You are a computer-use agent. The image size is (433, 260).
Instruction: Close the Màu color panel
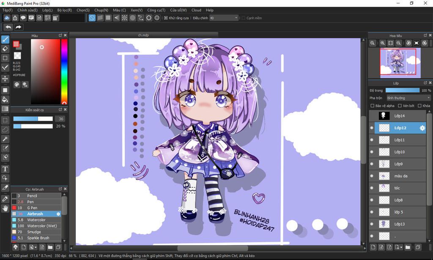pos(65,36)
